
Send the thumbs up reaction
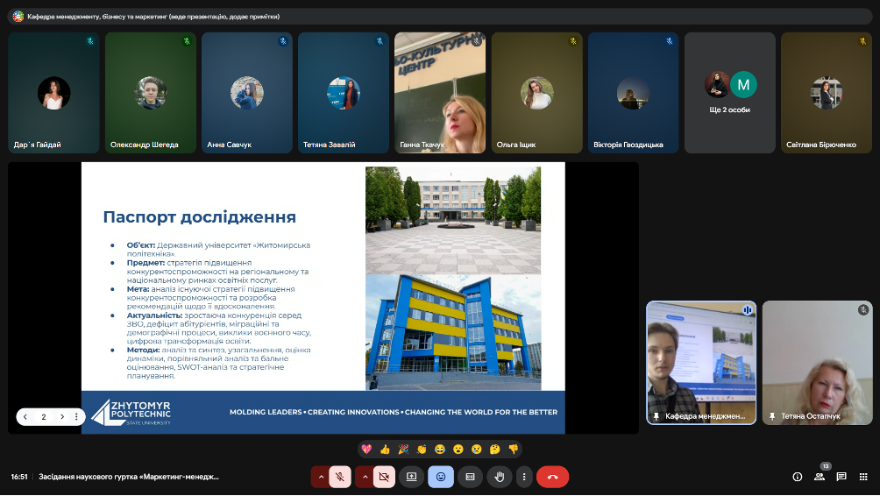[x=385, y=449]
